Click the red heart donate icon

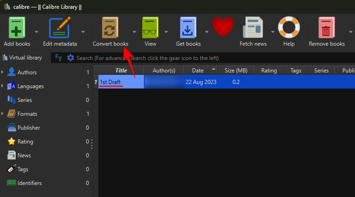coord(223,27)
